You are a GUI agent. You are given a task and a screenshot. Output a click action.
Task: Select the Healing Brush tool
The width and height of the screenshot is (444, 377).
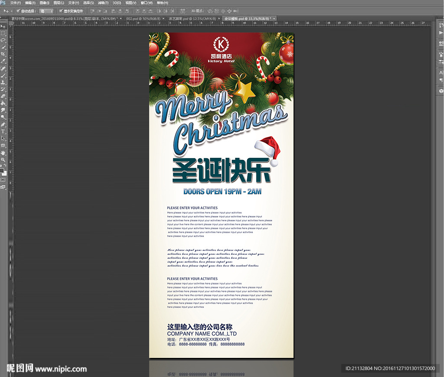3,68
